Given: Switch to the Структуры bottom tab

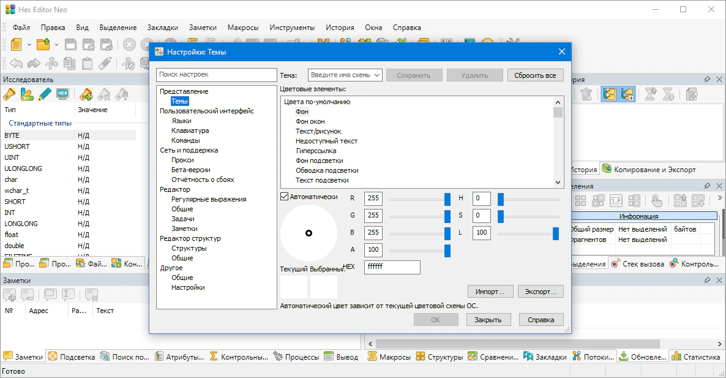Looking at the screenshot, I should (440, 357).
